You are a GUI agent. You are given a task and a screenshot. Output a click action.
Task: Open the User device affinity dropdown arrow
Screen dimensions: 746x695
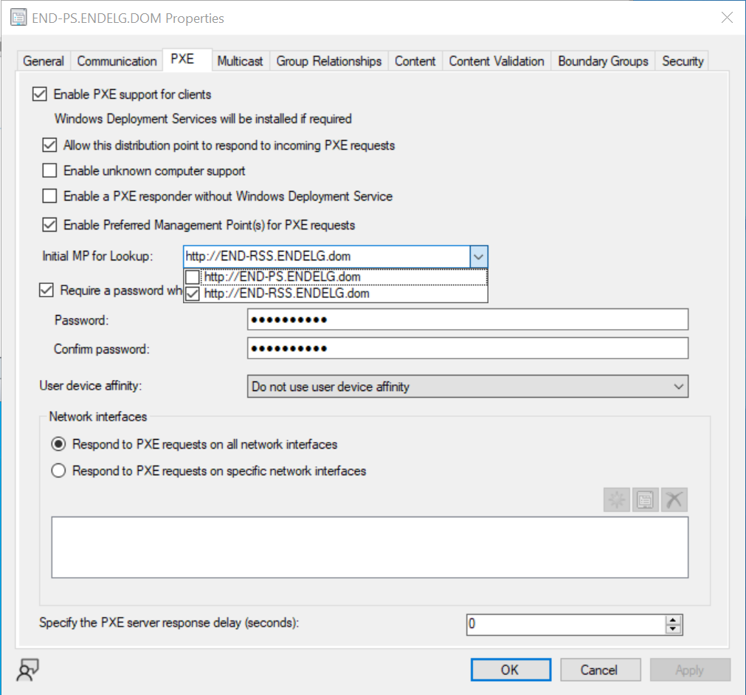tap(680, 386)
